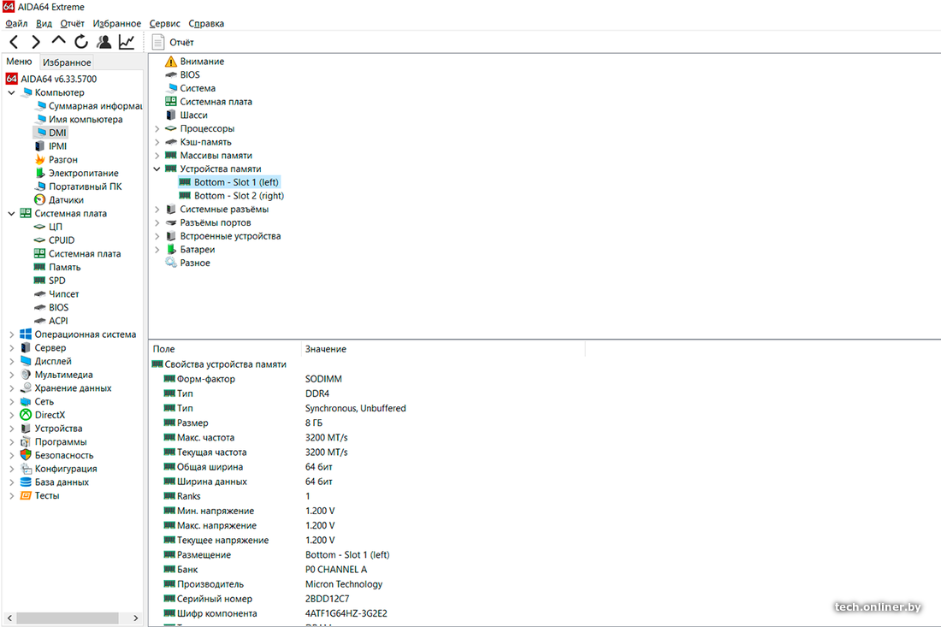This screenshot has width=941, height=627.
Task: Click the Back navigation arrow in toolbar
Action: (x=14, y=42)
